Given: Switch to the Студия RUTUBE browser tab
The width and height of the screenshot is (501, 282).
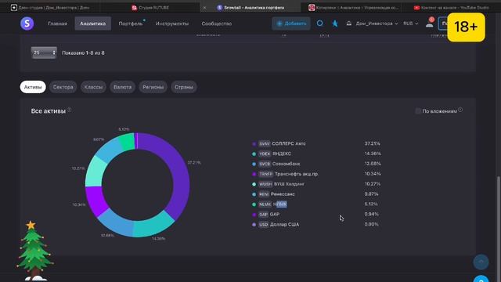Looking at the screenshot, I should coord(150,7).
